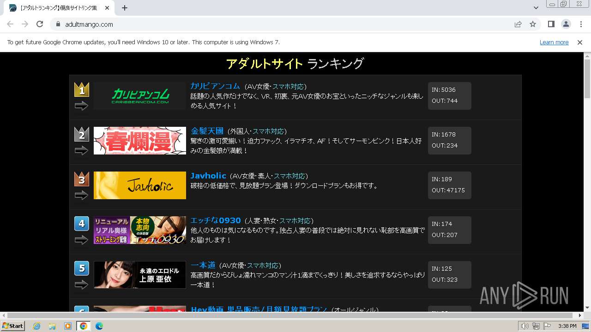Bookmark this page with the star icon
This screenshot has width=591, height=332.
pos(533,24)
